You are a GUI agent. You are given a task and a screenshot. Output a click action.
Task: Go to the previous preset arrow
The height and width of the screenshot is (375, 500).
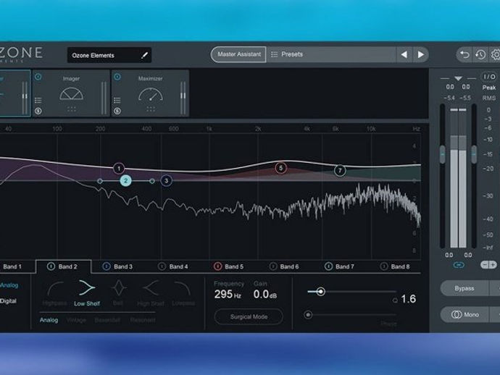coord(404,55)
